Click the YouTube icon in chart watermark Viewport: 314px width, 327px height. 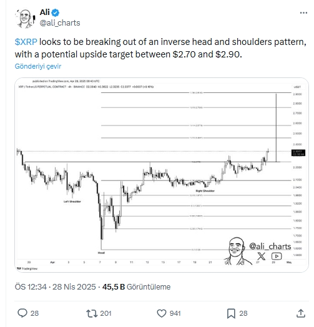point(277,256)
